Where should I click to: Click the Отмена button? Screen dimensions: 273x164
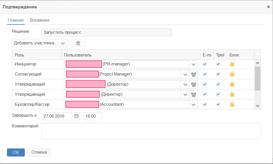click(39, 152)
